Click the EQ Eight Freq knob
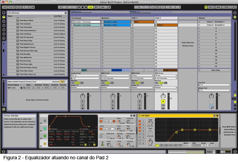Screen dimensions: 238x162 [x=150, y=123]
